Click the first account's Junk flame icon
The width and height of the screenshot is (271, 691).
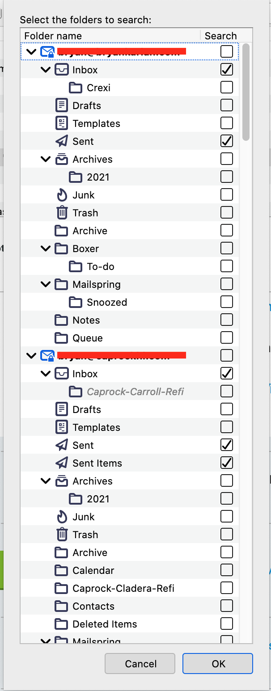click(x=61, y=195)
